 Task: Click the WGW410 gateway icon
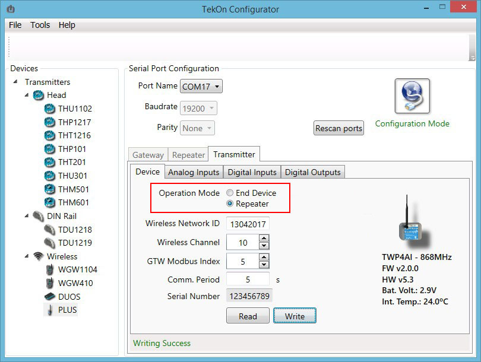pos(49,283)
